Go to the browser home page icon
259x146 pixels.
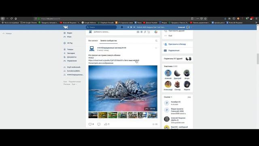(x=16, y=19)
